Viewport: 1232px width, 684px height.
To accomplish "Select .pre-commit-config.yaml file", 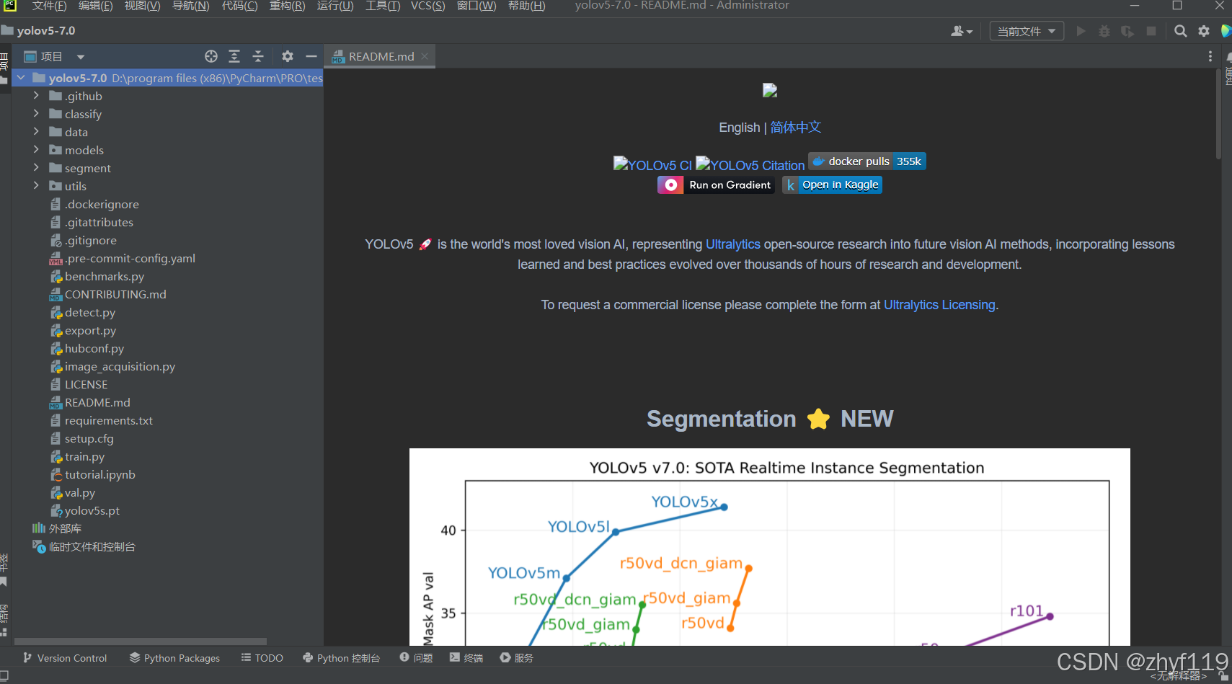I will coord(130,259).
